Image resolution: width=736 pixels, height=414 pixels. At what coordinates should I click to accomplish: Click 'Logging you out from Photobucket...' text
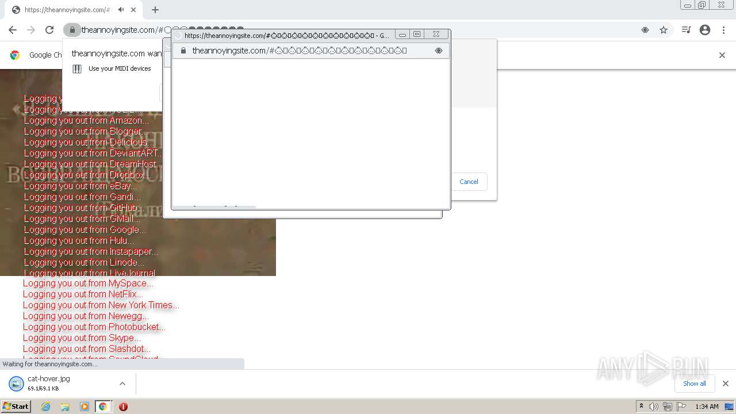point(94,327)
